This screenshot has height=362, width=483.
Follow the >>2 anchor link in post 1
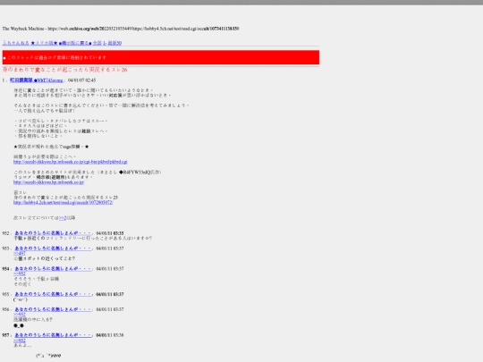[63, 218]
